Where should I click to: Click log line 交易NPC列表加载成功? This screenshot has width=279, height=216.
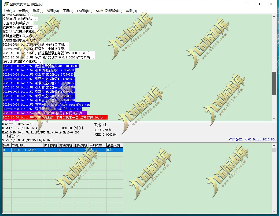(x=20, y=19)
